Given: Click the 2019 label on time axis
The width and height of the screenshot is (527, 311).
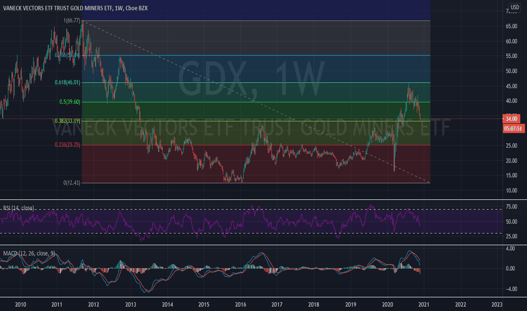Looking at the screenshot, I should coord(351,305).
